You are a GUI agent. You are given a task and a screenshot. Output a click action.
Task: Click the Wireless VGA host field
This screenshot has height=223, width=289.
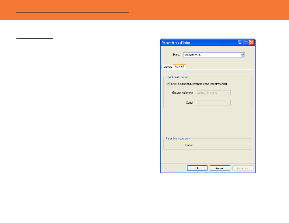tap(214, 55)
